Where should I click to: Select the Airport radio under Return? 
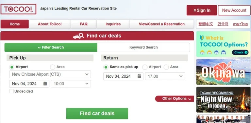coord(145,67)
